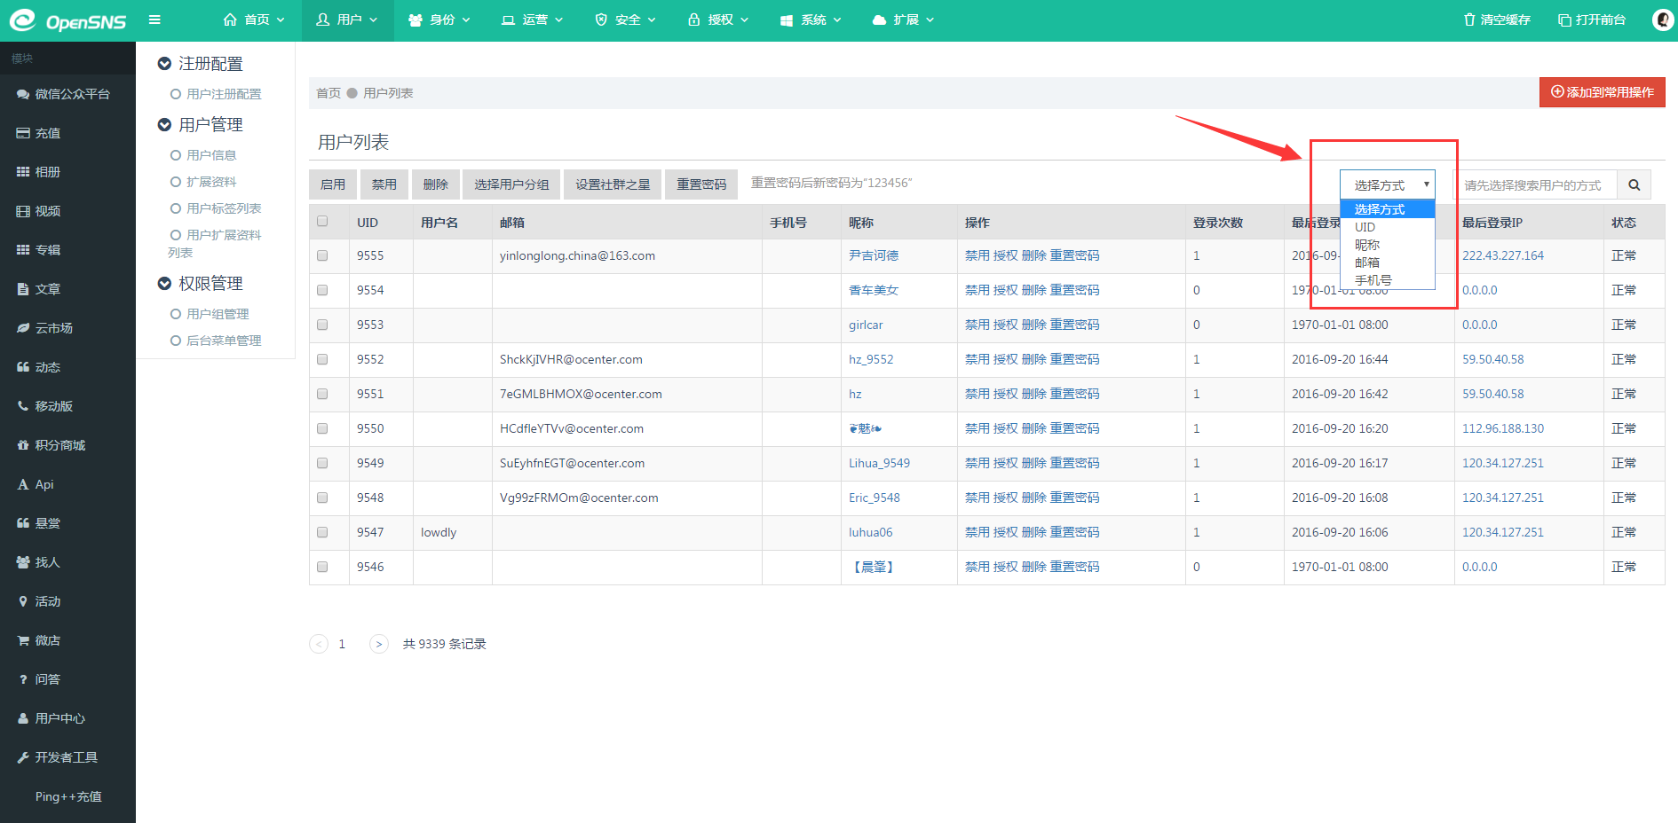Click the user avatar in top right

[x=1663, y=20]
